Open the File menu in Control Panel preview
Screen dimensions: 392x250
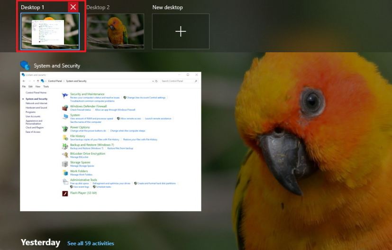[x=24, y=87]
